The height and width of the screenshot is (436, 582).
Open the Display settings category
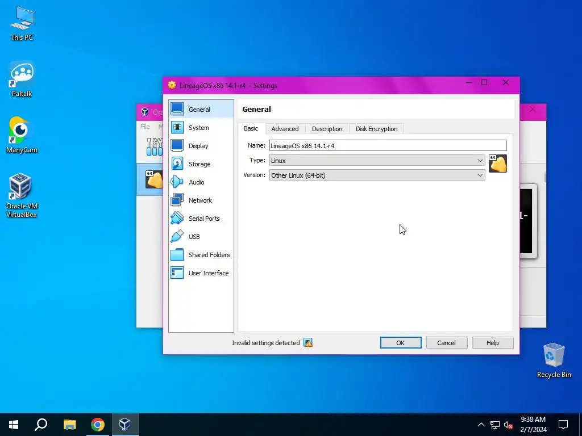point(201,146)
